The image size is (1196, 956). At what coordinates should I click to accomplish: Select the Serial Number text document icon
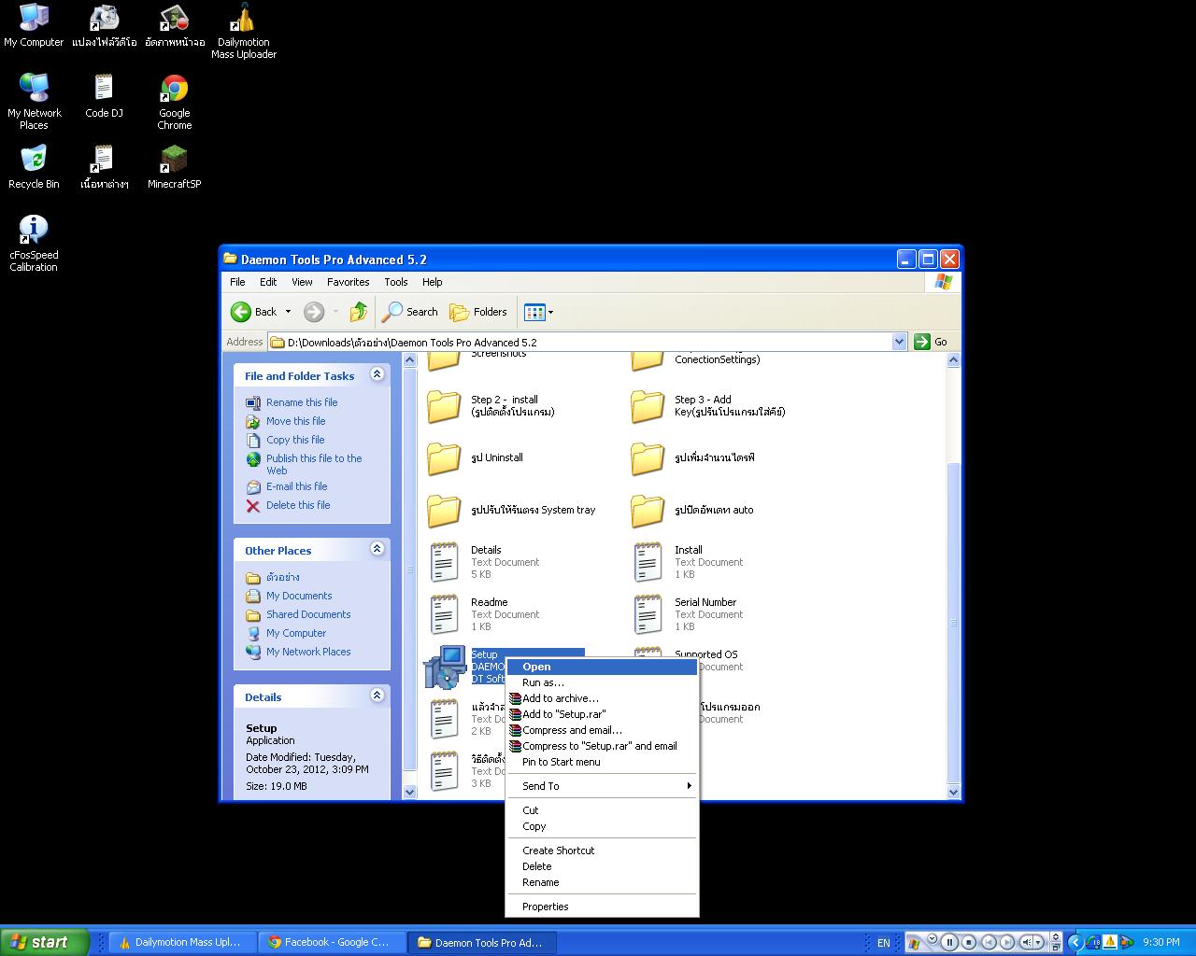(x=648, y=614)
